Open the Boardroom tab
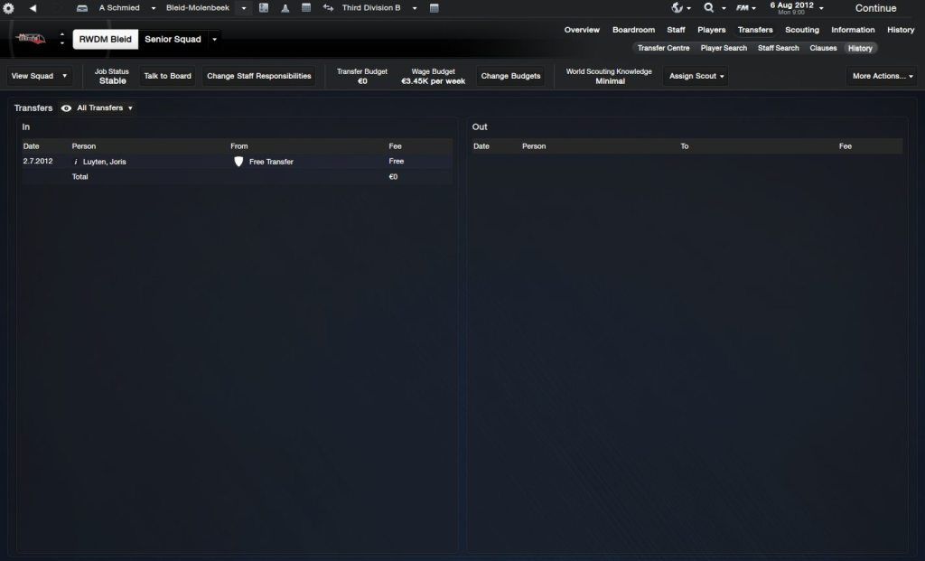Viewport: 925px width, 561px height. [x=633, y=30]
